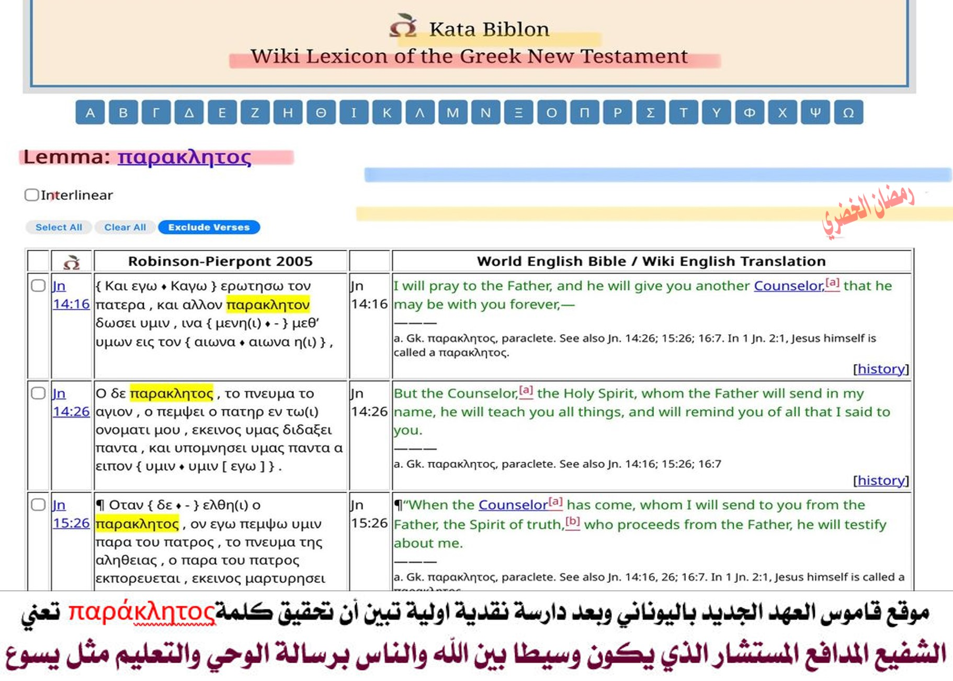Viewport: 953px width, 681px height.
Task: Open footnote [a] in Jn 14:16 translation
Action: [832, 283]
